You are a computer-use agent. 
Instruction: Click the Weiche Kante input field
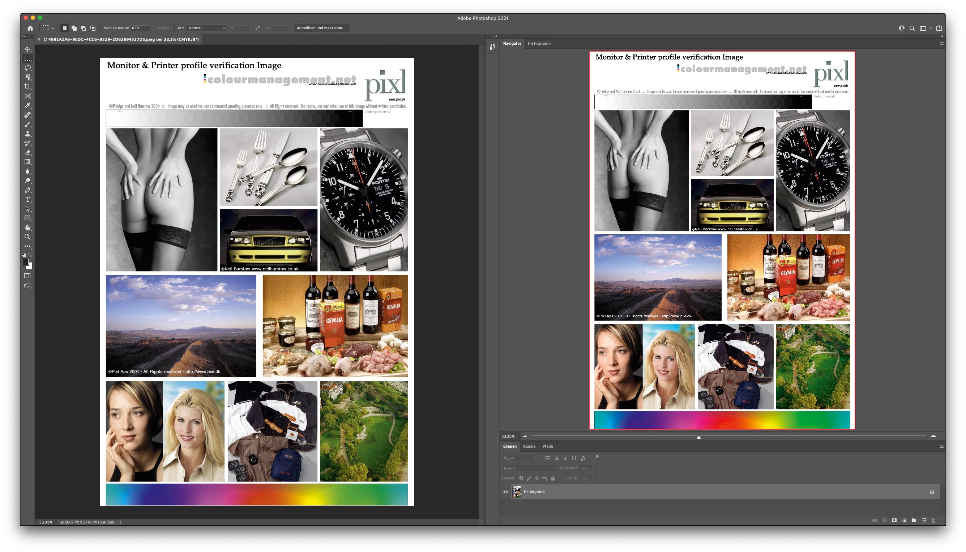140,28
